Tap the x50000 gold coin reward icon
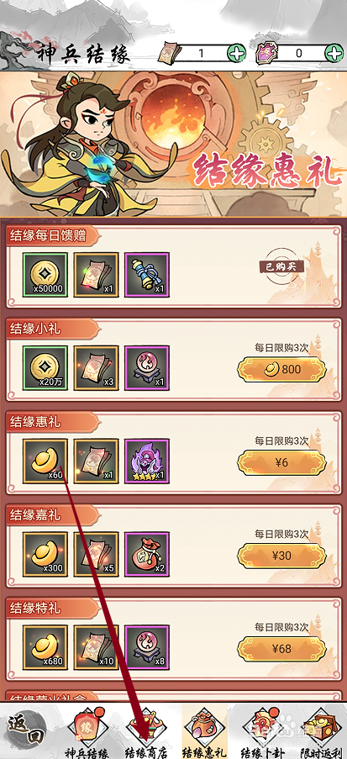The width and height of the screenshot is (347, 759). pyautogui.click(x=45, y=275)
